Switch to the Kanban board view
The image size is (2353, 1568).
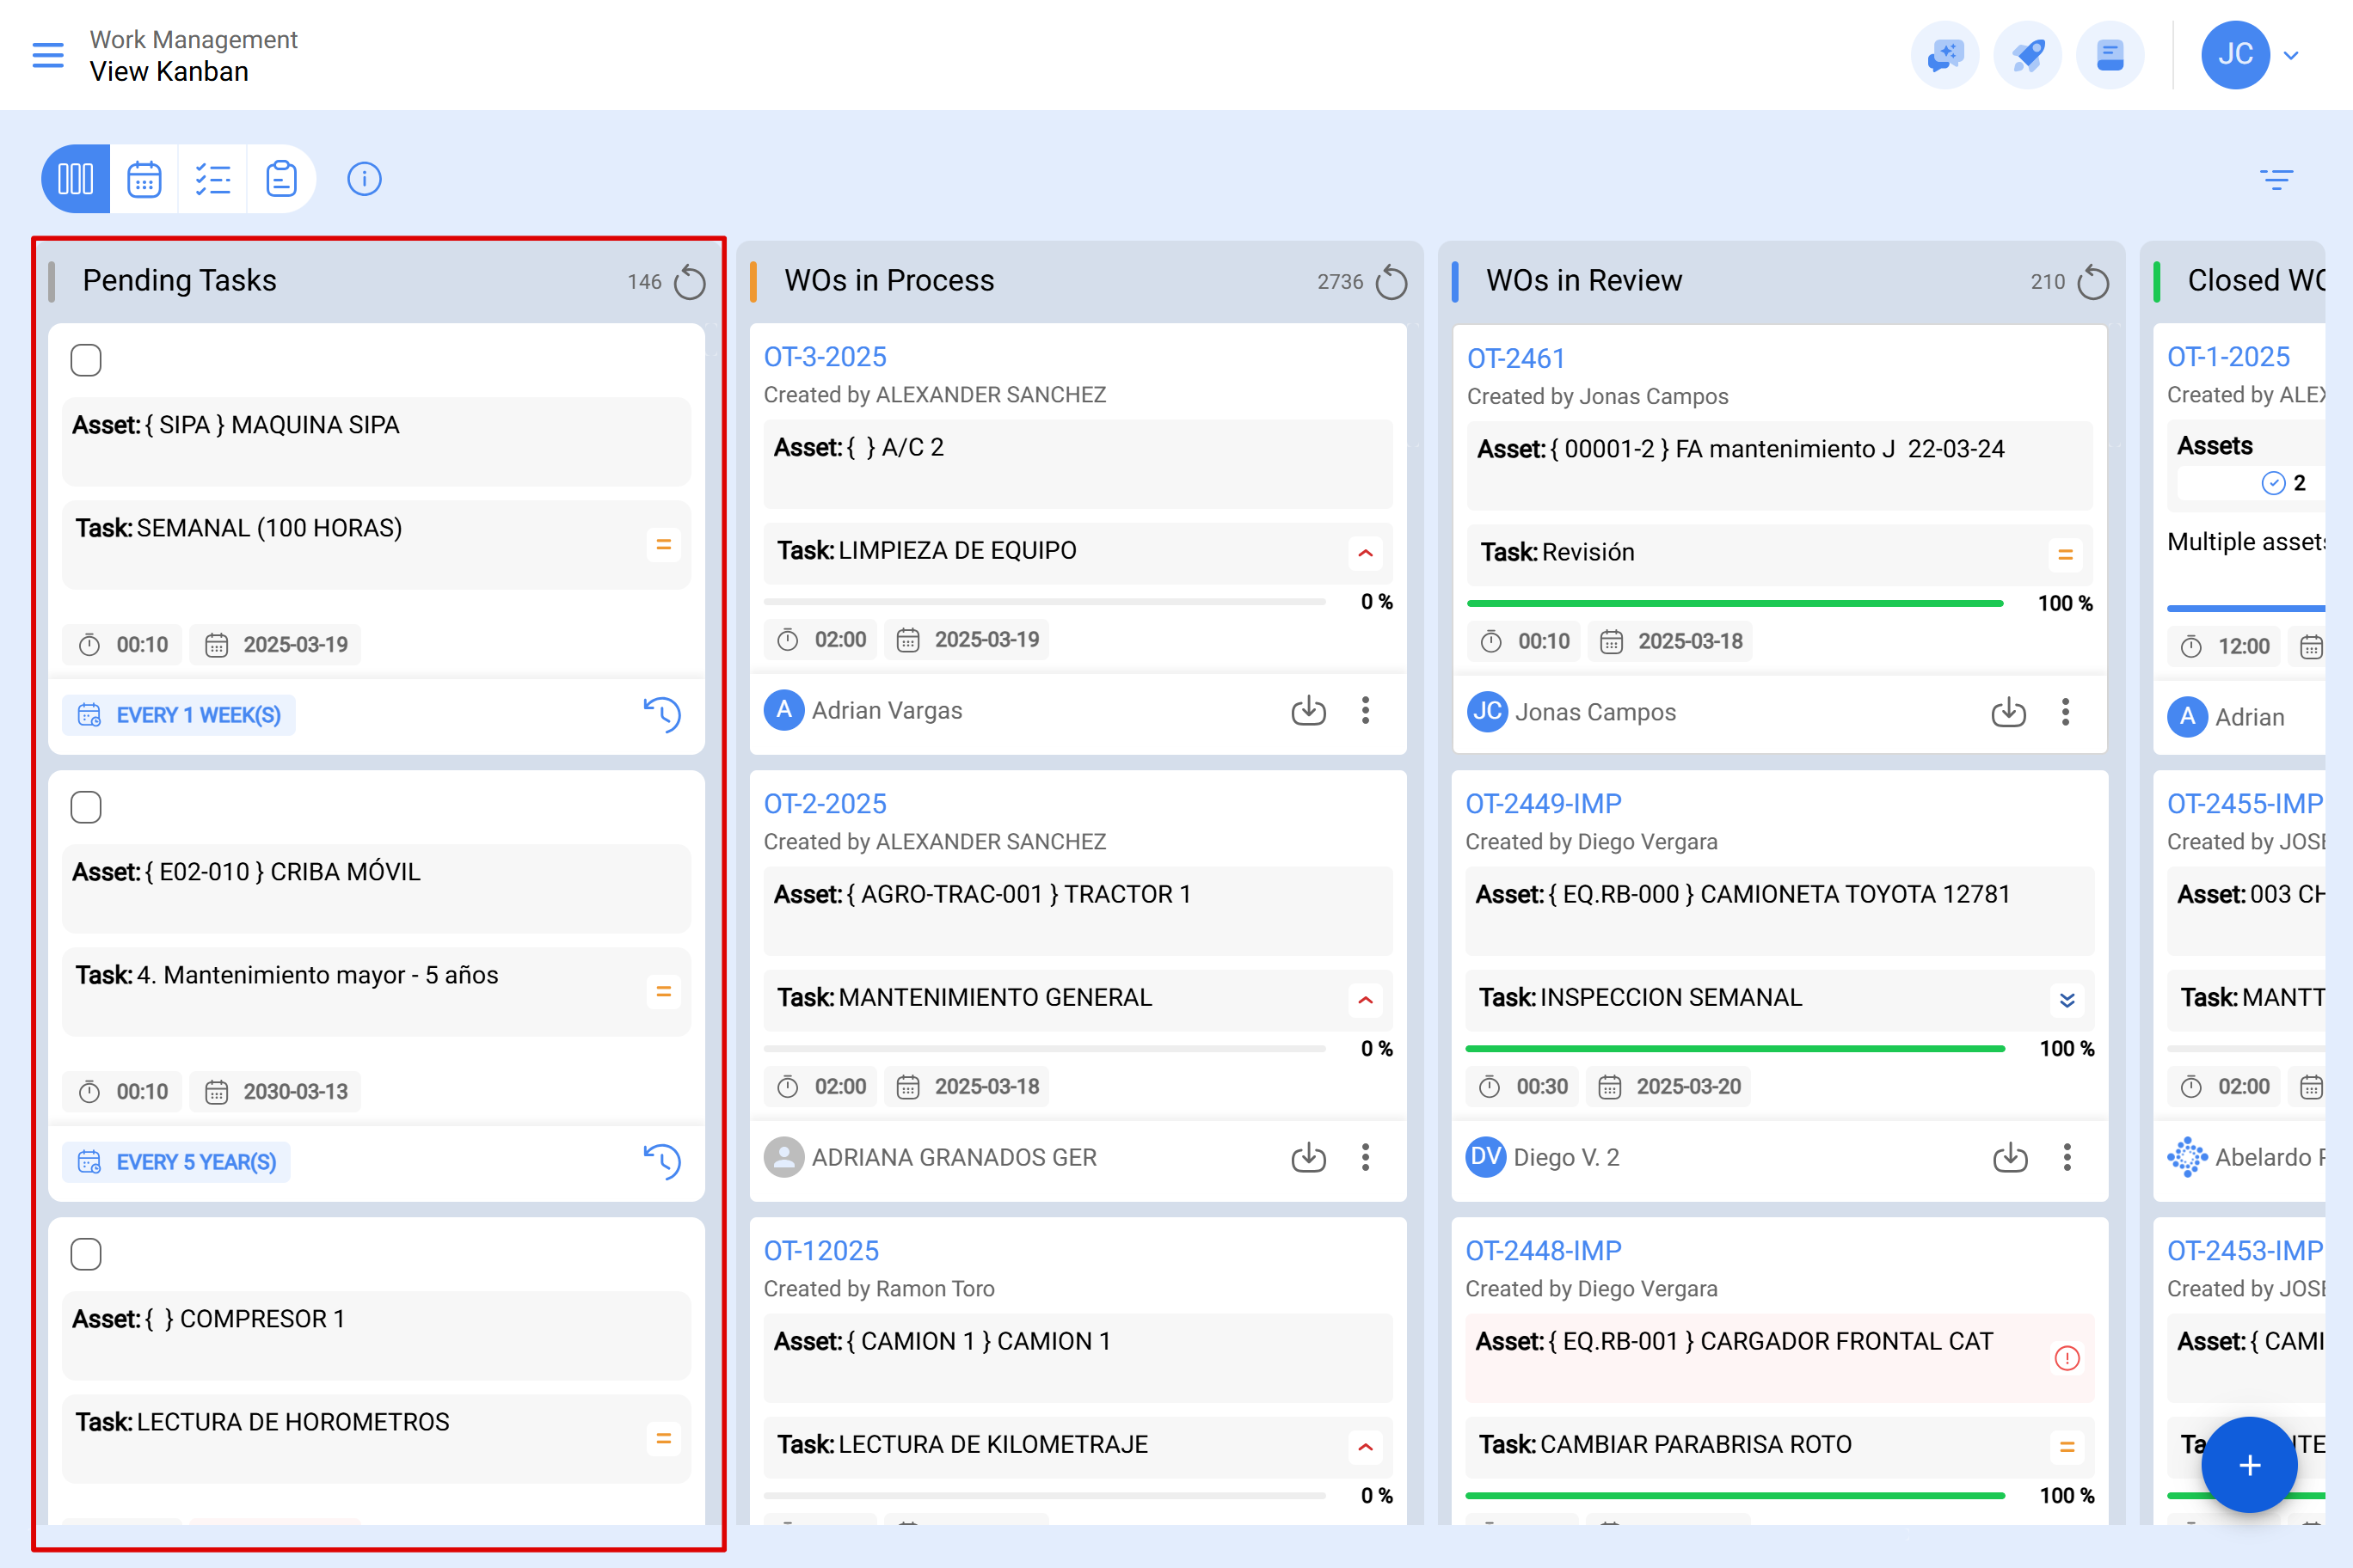(x=76, y=179)
